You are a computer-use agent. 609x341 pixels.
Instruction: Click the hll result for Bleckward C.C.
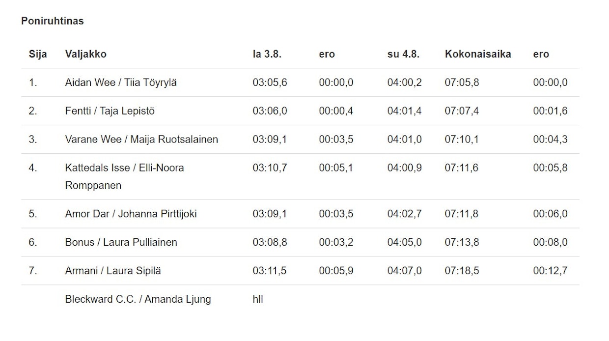click(x=258, y=299)
